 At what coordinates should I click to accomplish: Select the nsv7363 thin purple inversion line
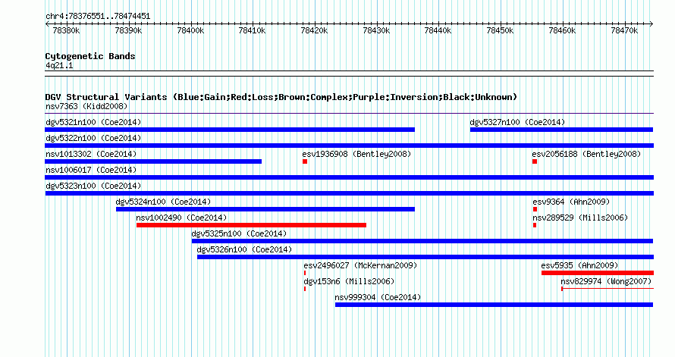pyautogui.click(x=349, y=114)
